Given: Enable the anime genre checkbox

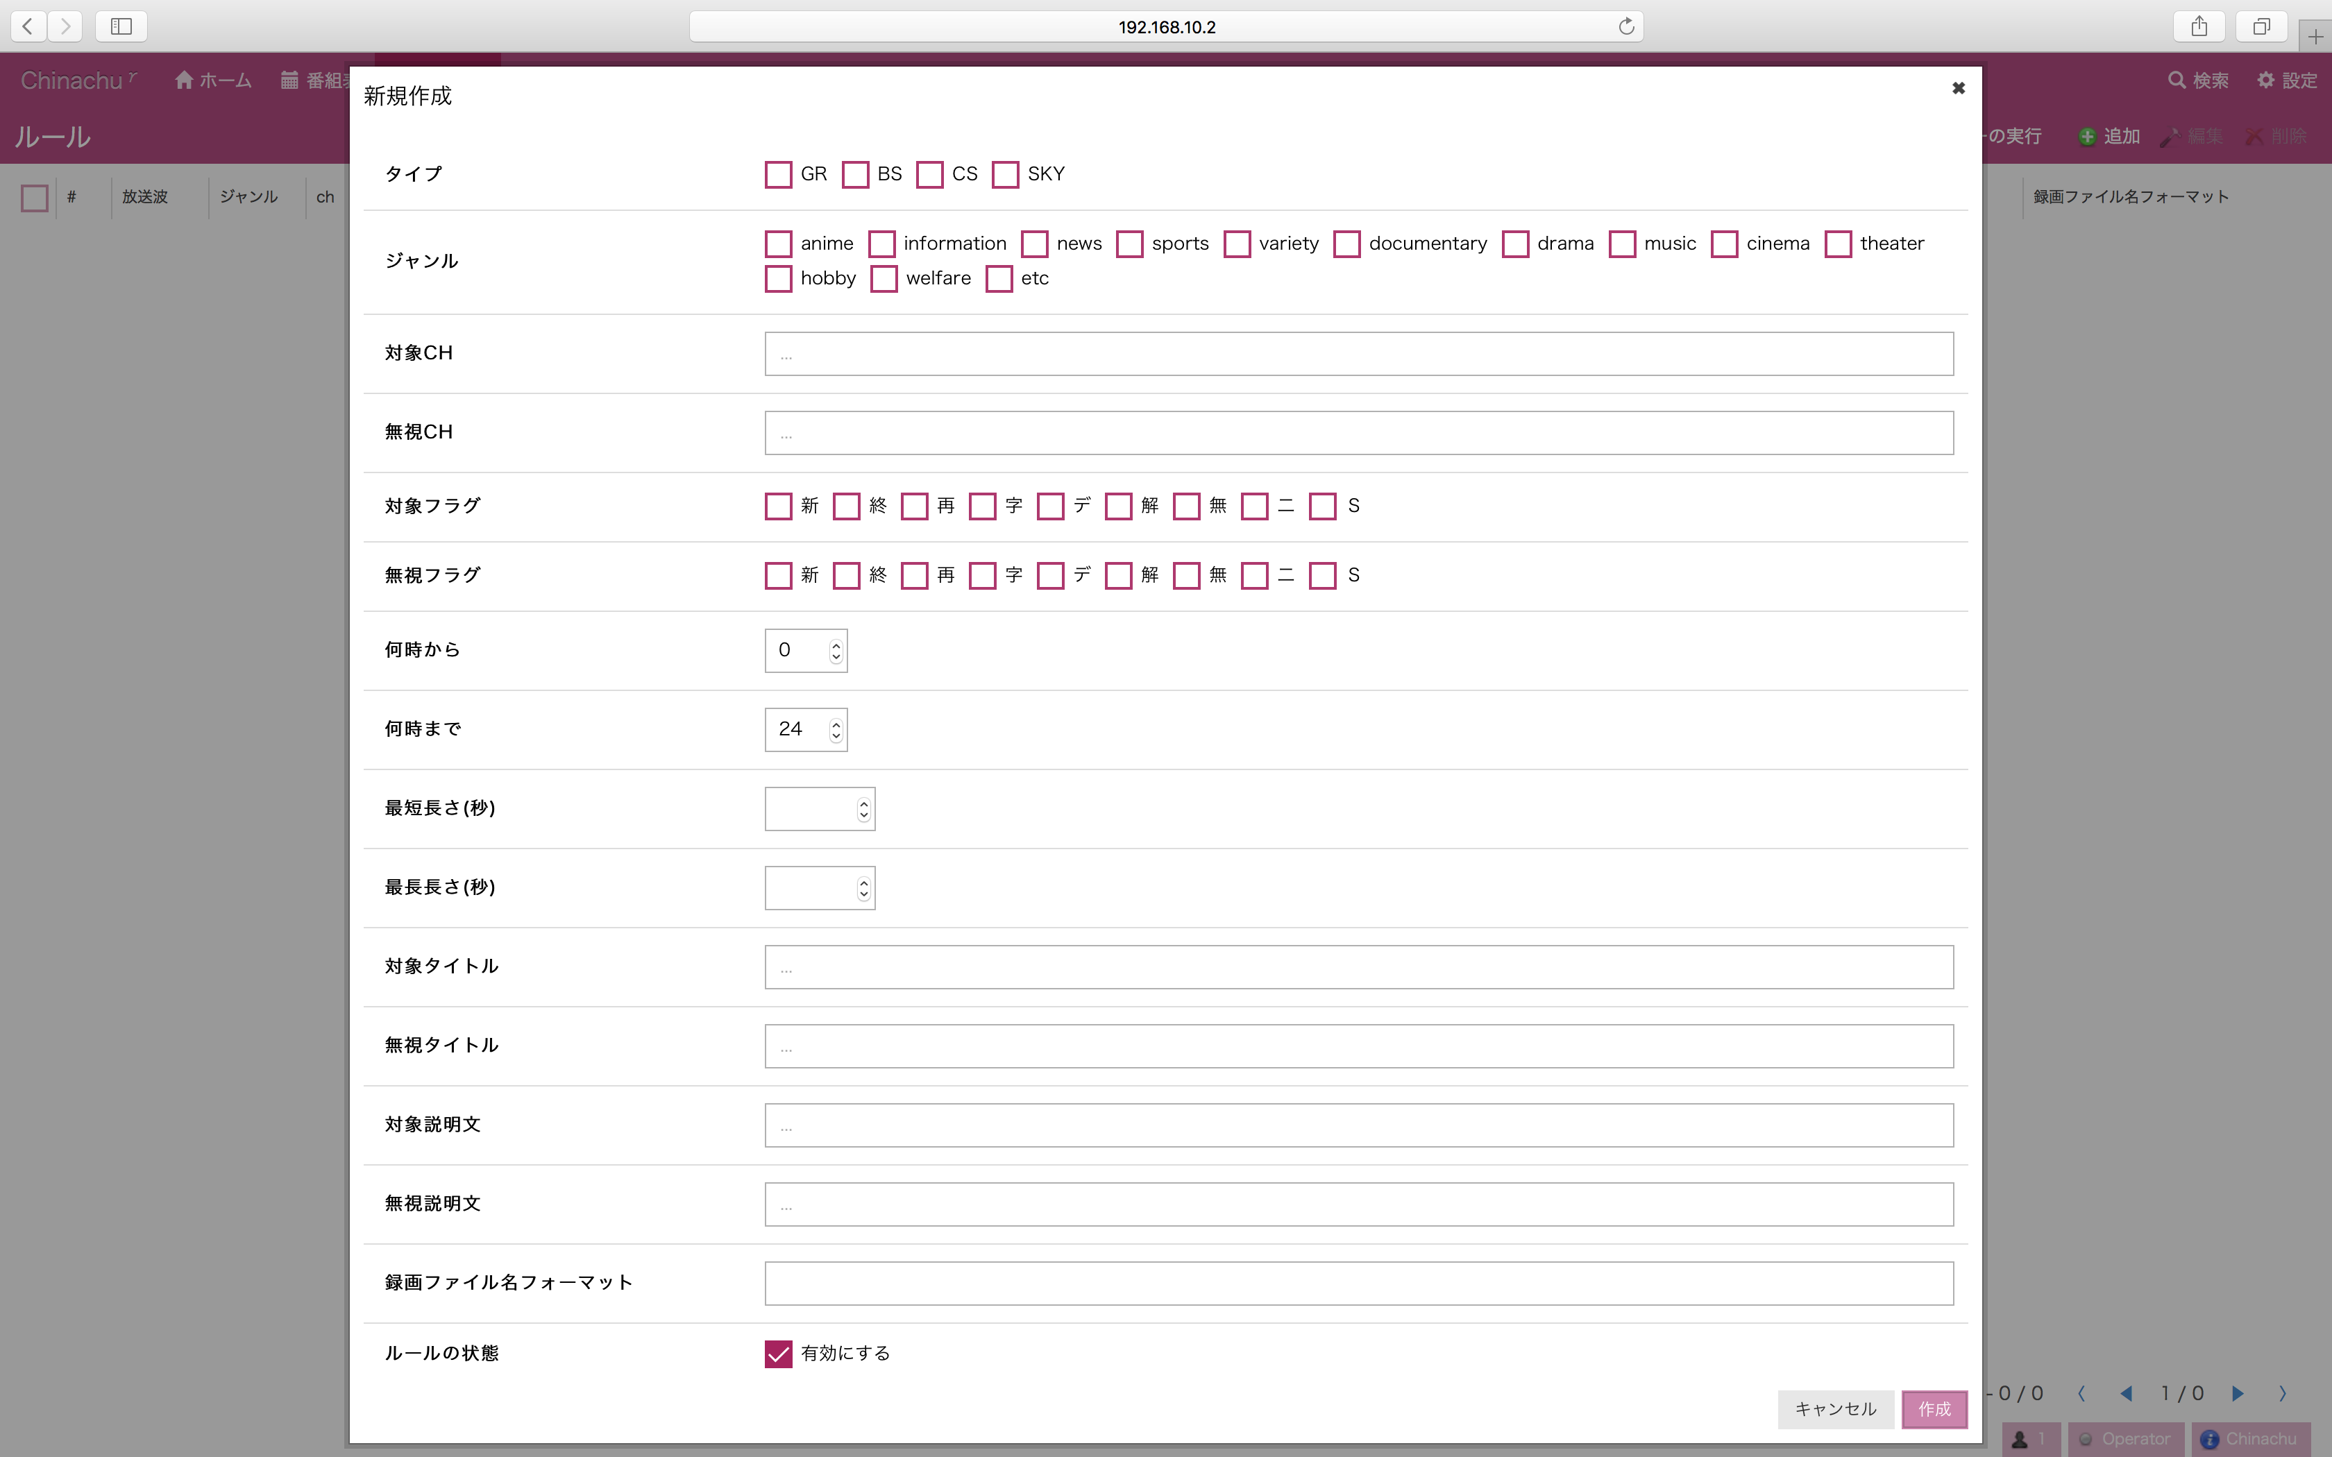Looking at the screenshot, I should (777, 244).
